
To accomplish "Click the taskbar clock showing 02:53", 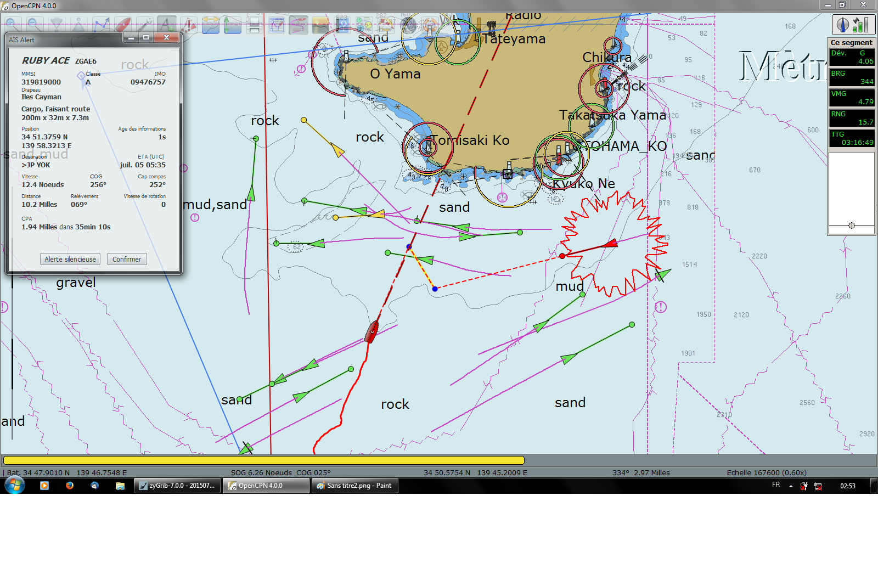I will (848, 486).
